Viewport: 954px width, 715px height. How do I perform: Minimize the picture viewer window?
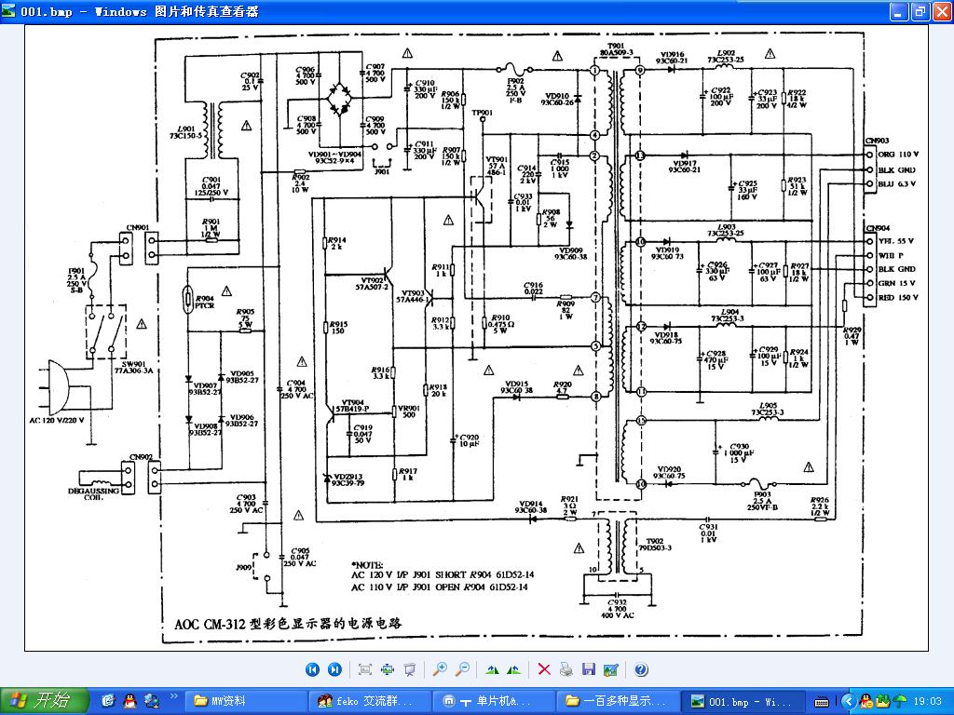tap(899, 11)
